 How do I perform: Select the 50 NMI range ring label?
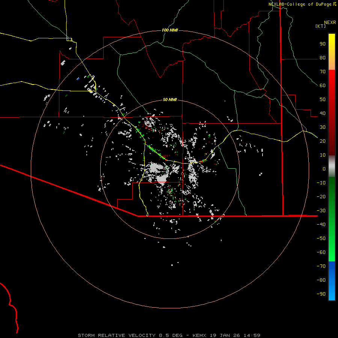170,100
